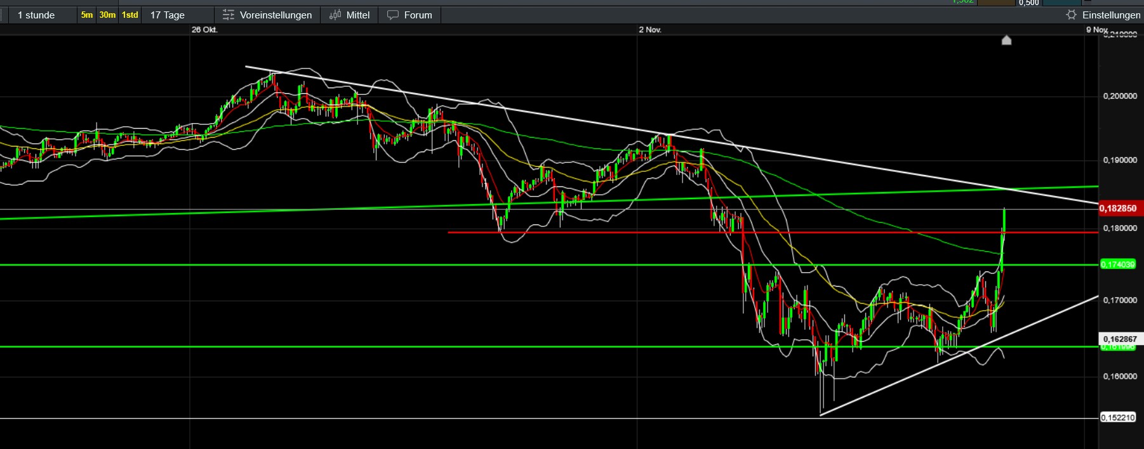Click the Einstellungen gear icon
Image resolution: width=1144 pixels, height=449 pixels.
pos(1072,15)
